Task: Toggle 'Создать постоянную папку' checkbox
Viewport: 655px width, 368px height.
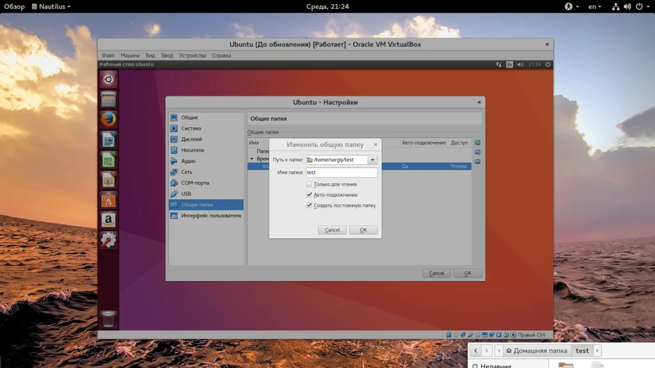Action: [310, 206]
